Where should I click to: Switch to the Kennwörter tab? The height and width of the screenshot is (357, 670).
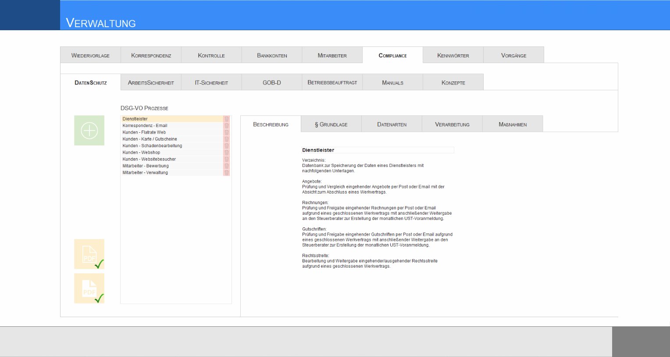point(453,55)
